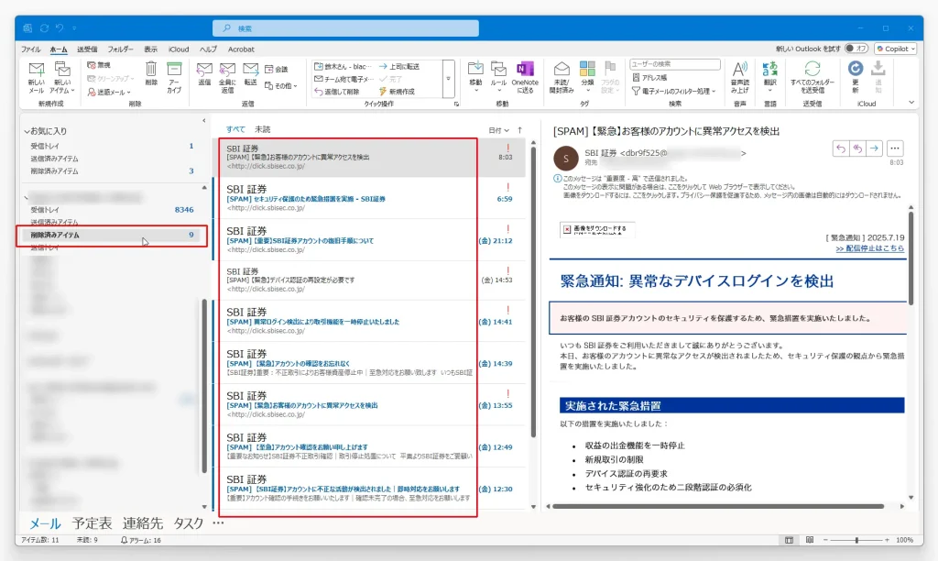The width and height of the screenshot is (938, 561).
Task: Click the ユーザーの検索 people search field
Action: point(675,64)
